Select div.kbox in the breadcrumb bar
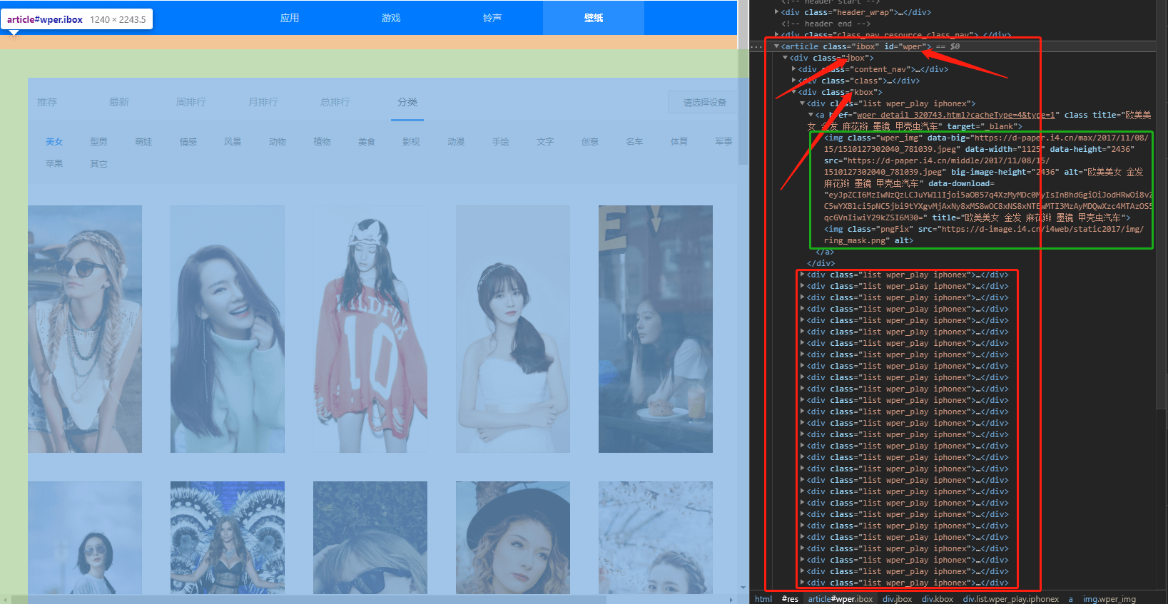This screenshot has width=1168, height=604. pos(937,599)
